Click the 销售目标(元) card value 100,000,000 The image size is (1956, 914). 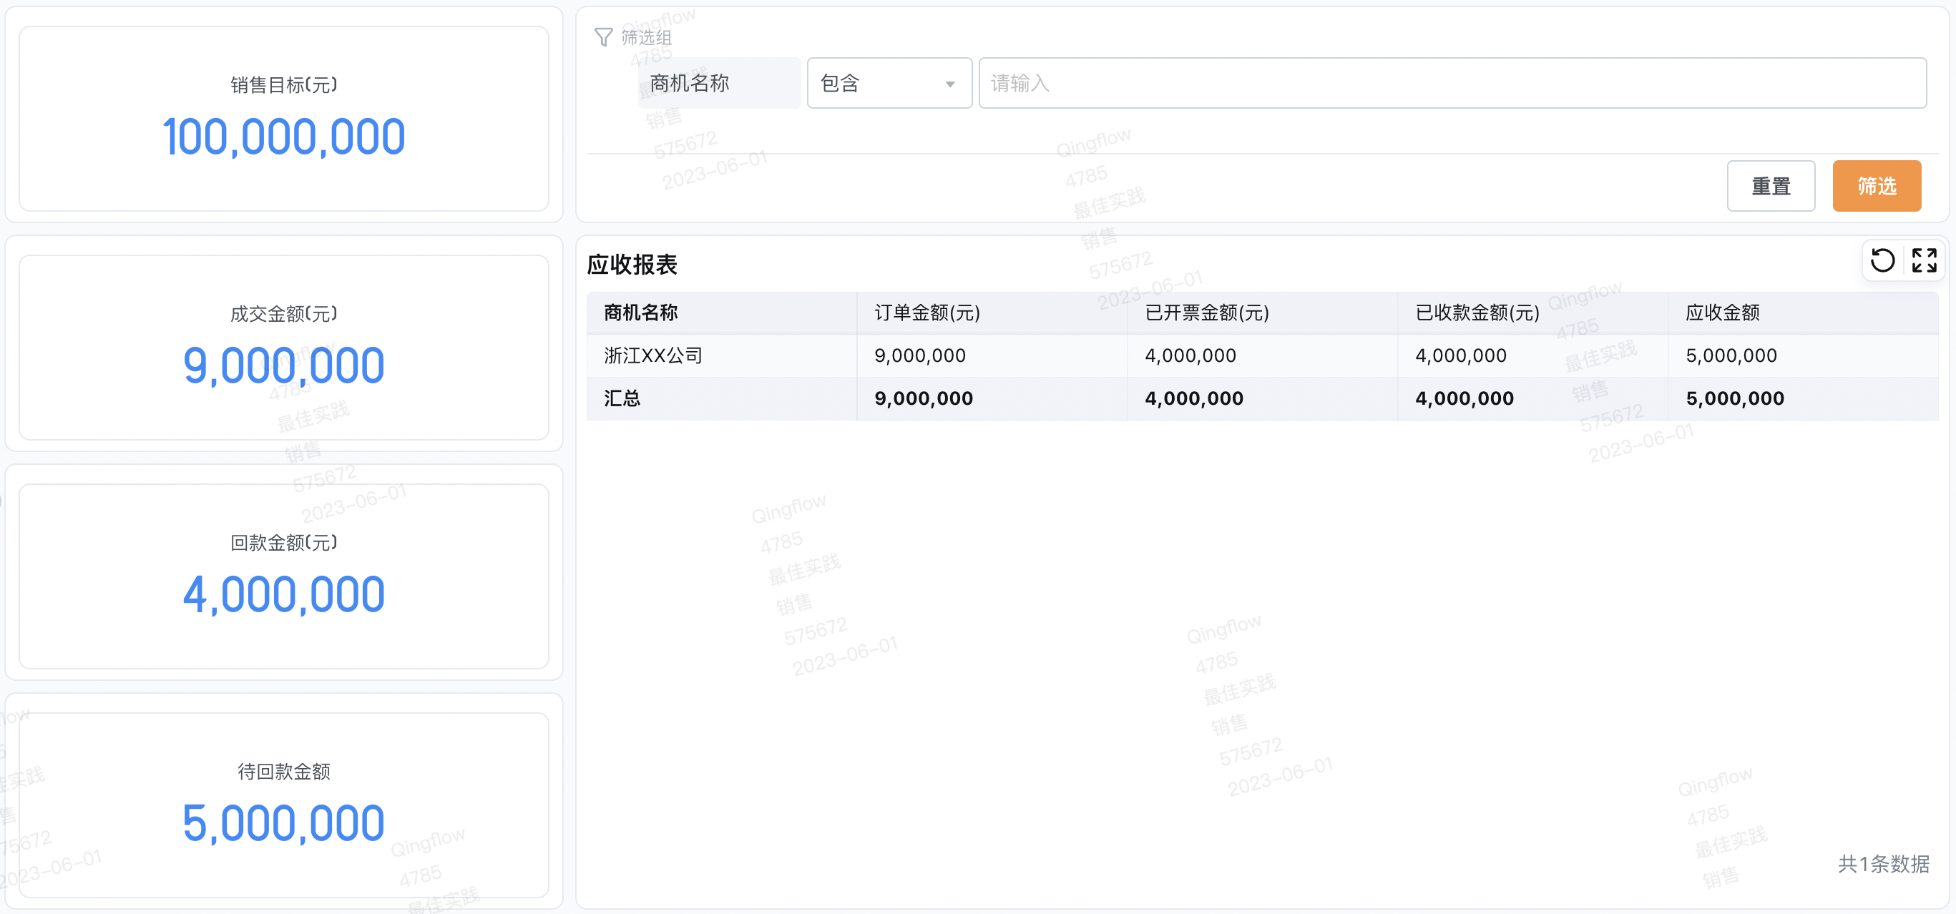284,137
